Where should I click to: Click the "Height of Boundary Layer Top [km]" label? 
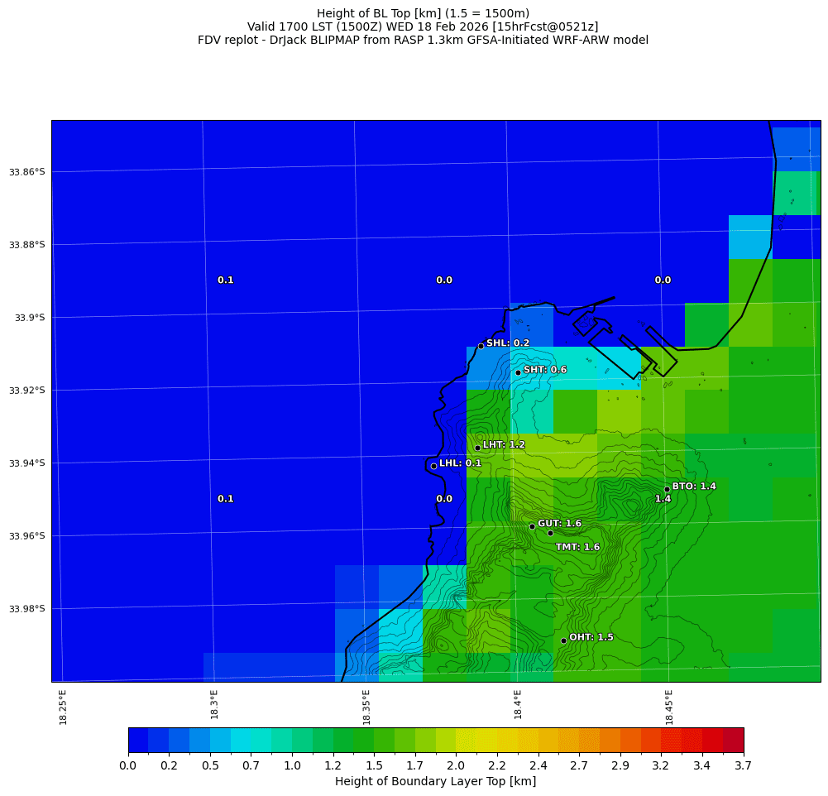click(435, 781)
